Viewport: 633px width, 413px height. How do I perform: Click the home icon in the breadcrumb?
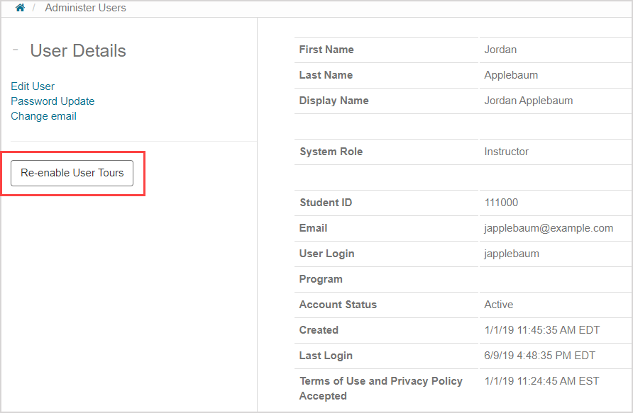(x=18, y=8)
